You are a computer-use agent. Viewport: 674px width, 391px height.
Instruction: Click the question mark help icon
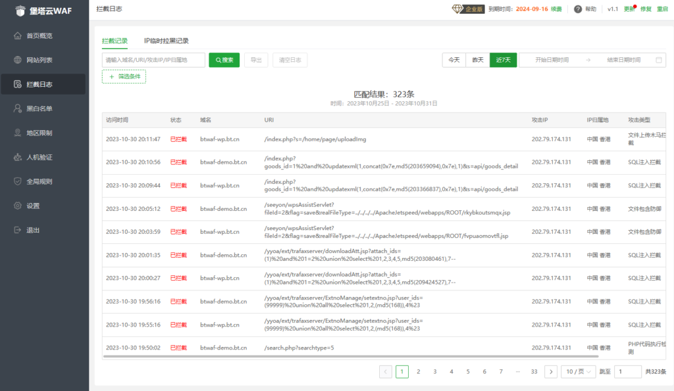click(x=578, y=9)
